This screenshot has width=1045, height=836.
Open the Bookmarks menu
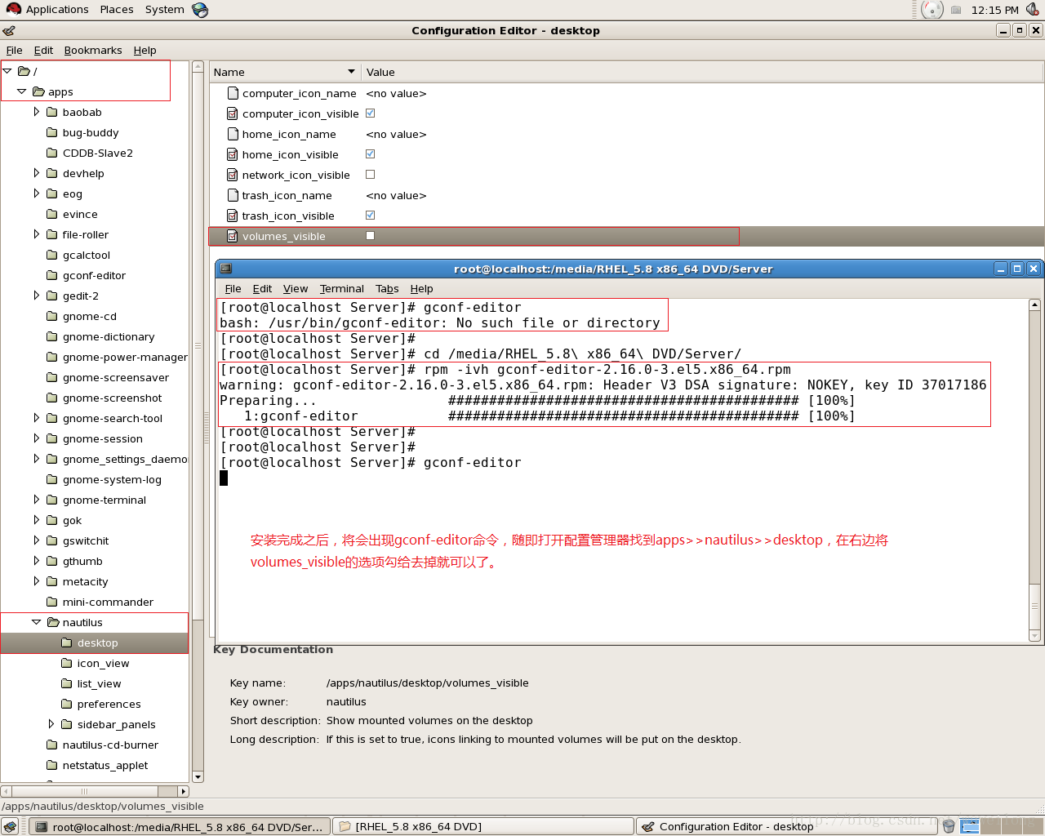point(93,50)
